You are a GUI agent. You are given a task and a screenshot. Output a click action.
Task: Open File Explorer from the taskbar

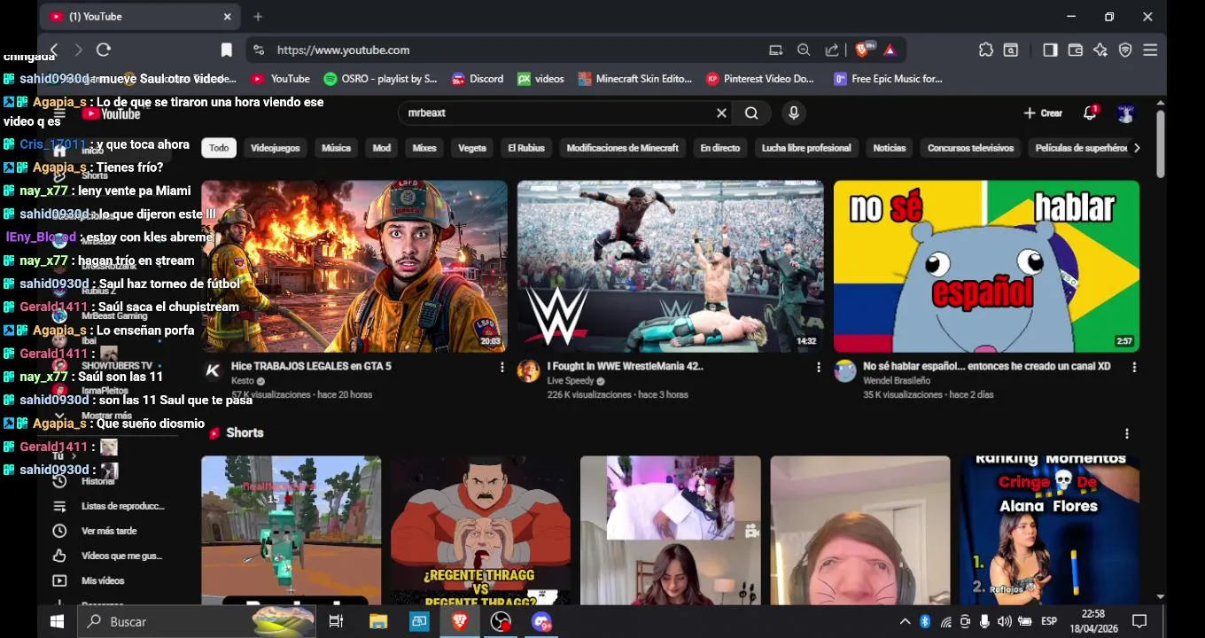pyautogui.click(x=378, y=621)
